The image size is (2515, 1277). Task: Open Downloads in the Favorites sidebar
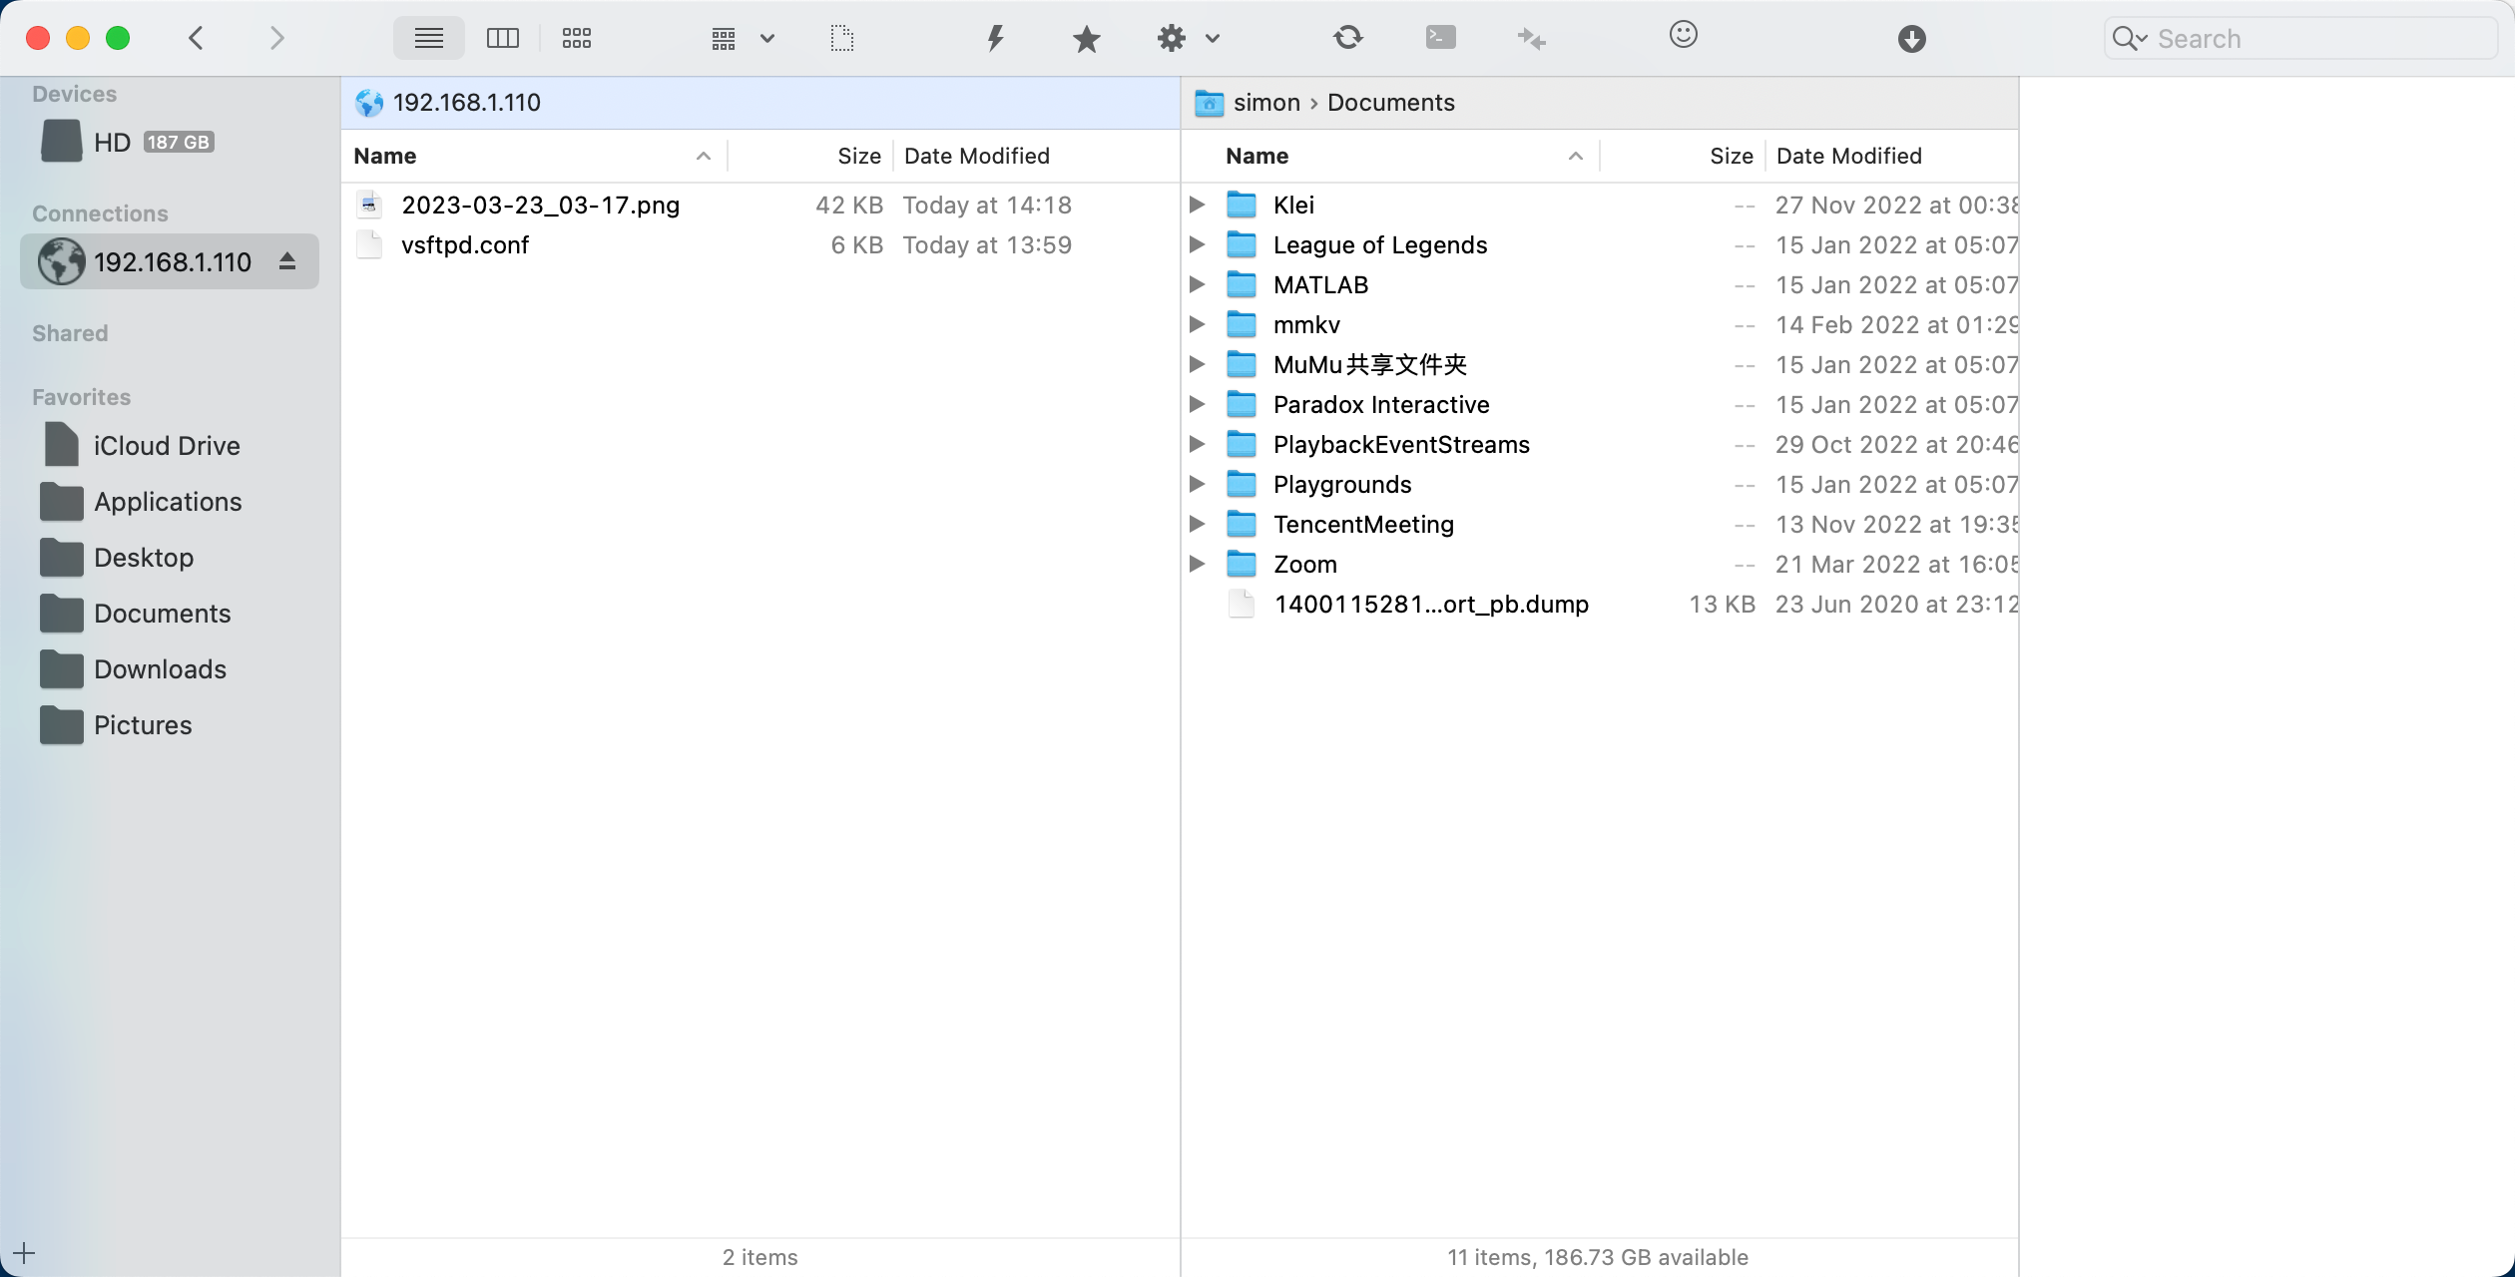click(x=160, y=669)
